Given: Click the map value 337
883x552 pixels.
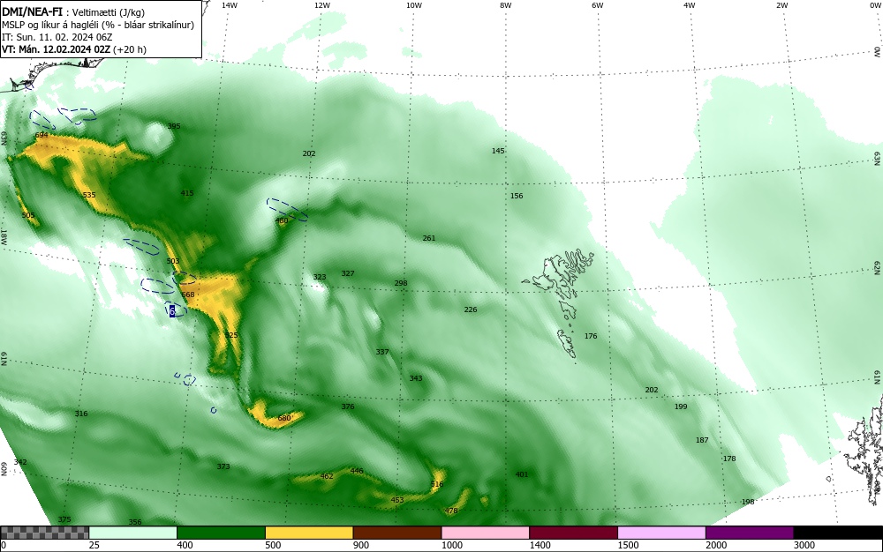Looking at the screenshot, I should 382,351.
